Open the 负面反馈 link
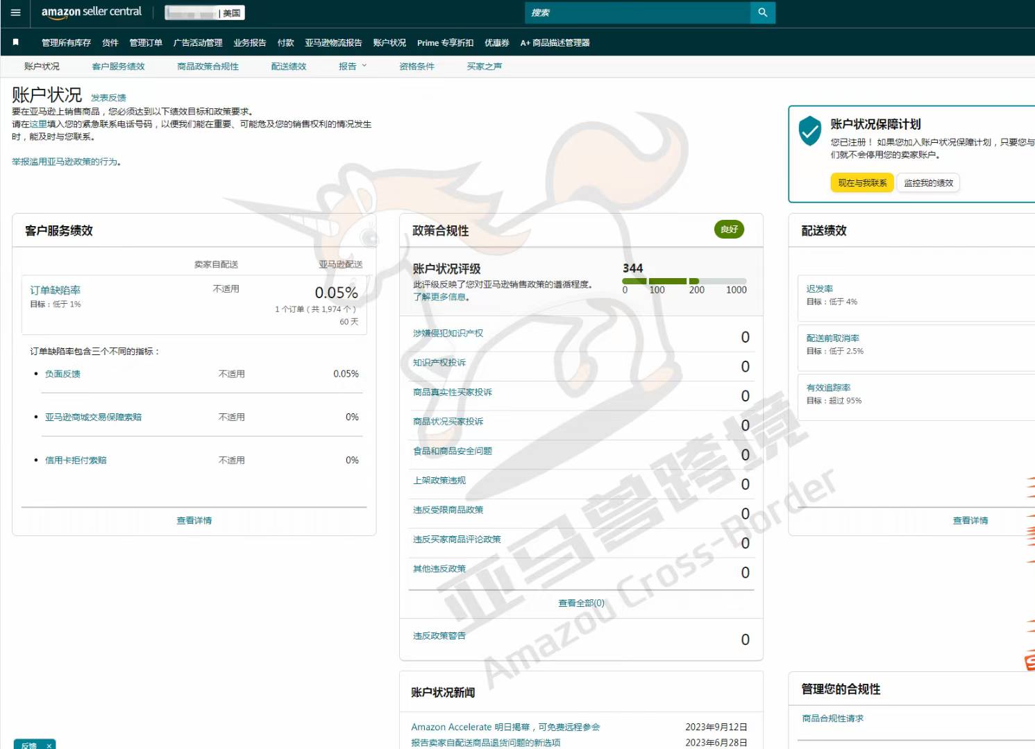 (62, 374)
